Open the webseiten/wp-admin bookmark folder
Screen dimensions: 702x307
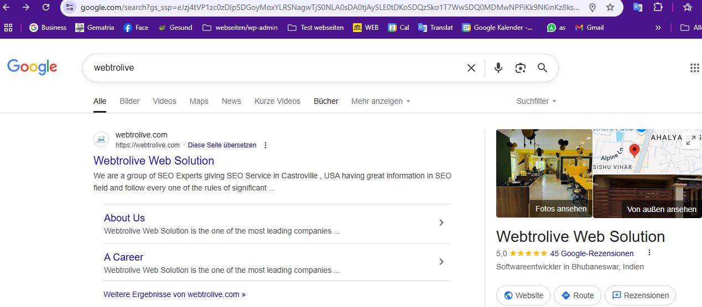(x=240, y=28)
